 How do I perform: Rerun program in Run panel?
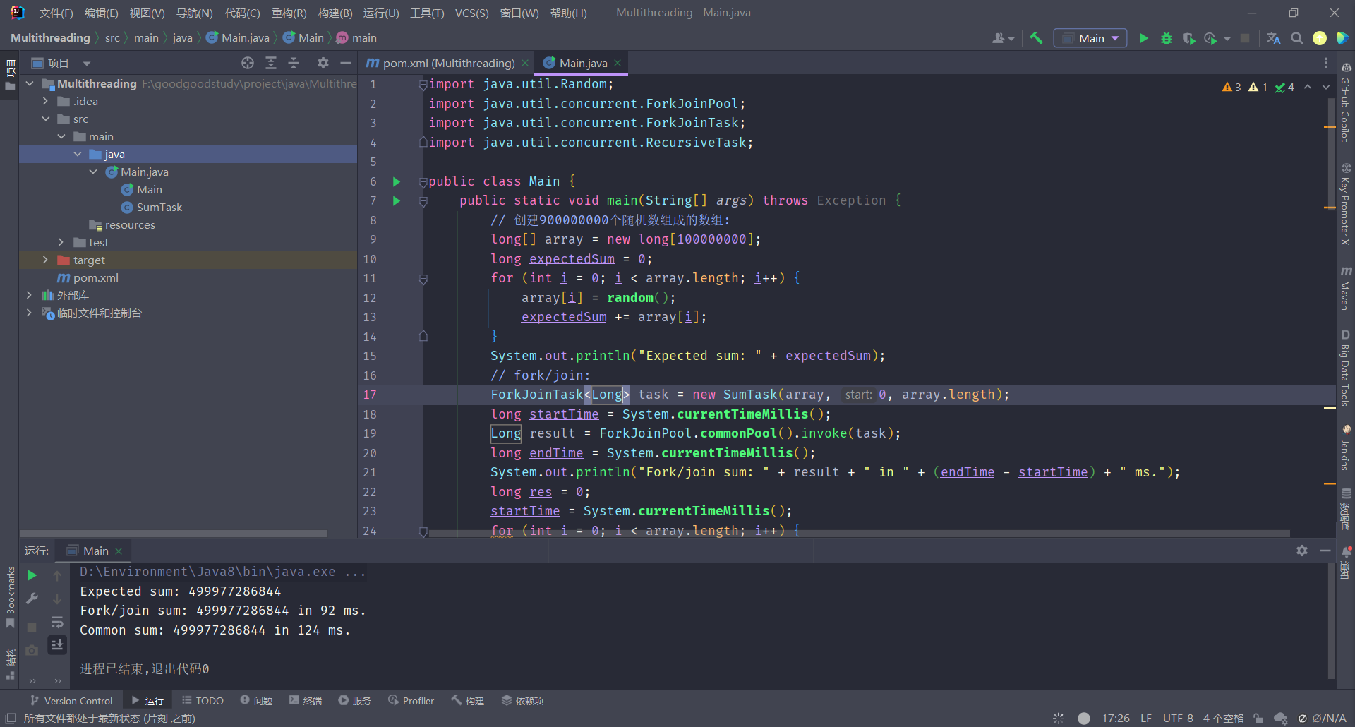(32, 575)
